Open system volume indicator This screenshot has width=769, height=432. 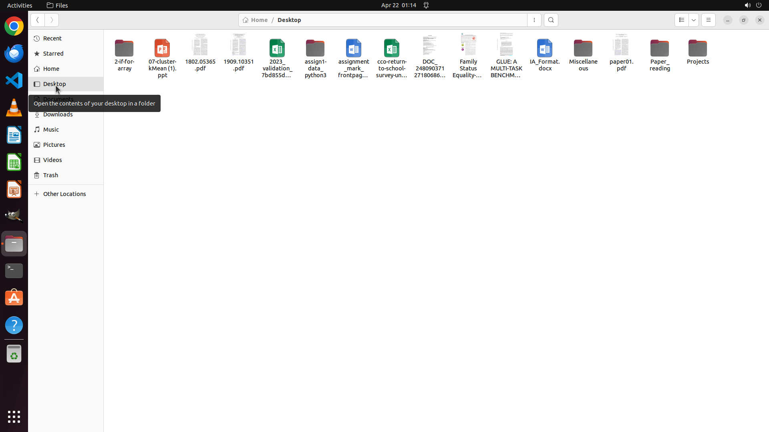pos(747,5)
